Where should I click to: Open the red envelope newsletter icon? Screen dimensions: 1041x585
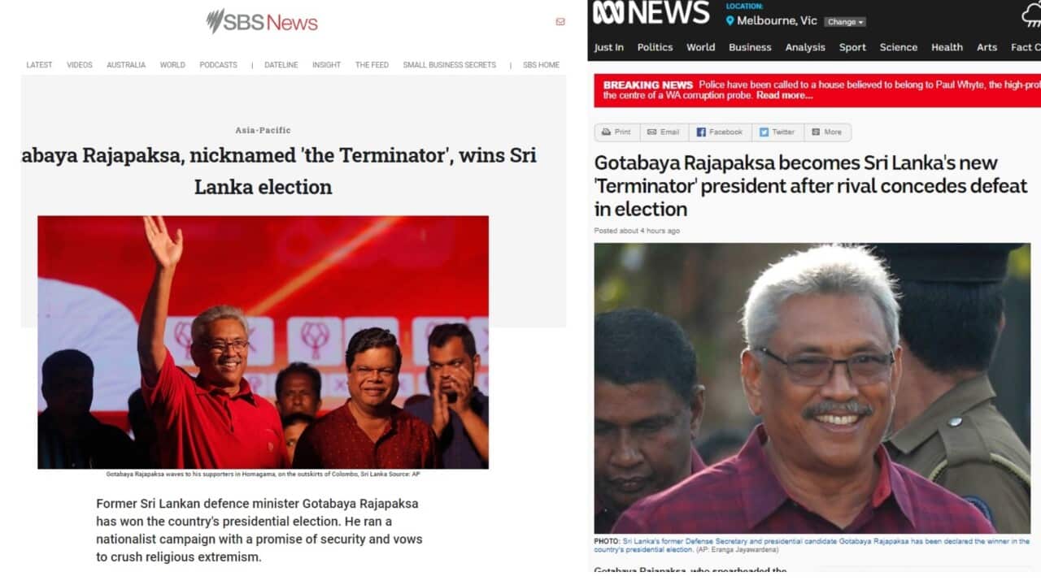[560, 22]
